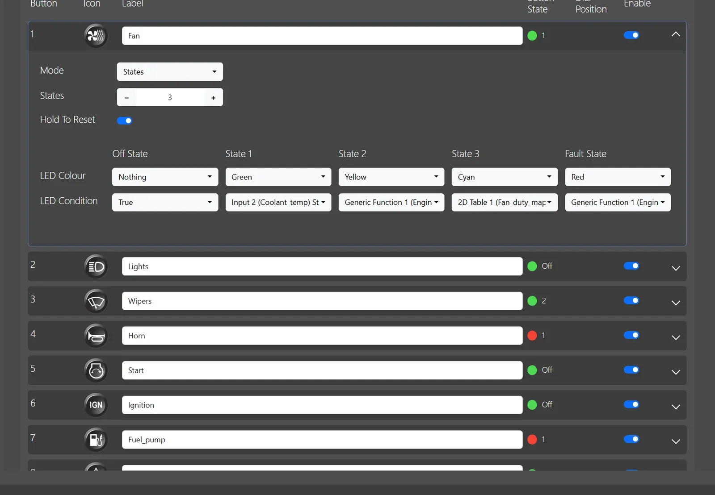
Task: Click the red state indicator for Fuel_pump
Action: [532, 440]
